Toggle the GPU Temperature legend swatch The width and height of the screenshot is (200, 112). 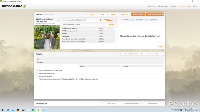coord(137,20)
